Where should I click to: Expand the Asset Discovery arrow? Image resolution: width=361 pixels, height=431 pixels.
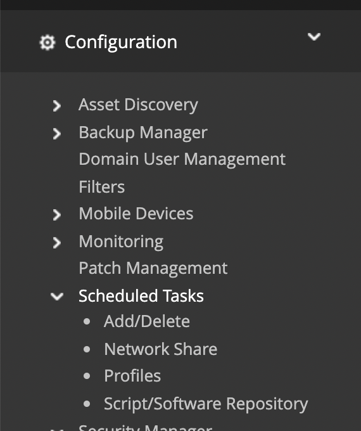point(56,106)
